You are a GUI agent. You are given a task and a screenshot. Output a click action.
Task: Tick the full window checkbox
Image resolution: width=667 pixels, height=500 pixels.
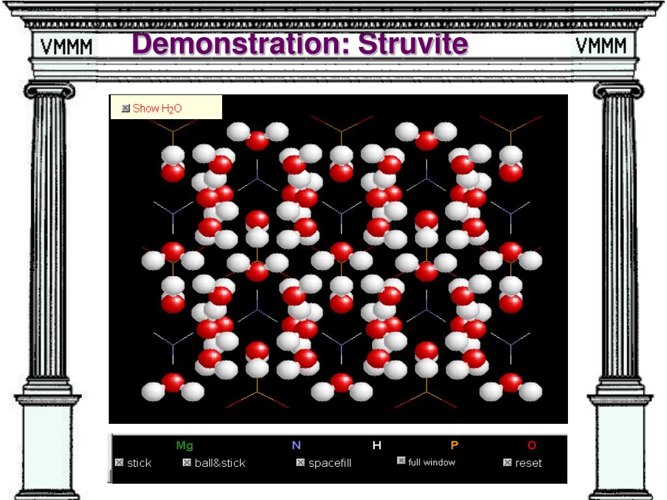click(x=401, y=460)
